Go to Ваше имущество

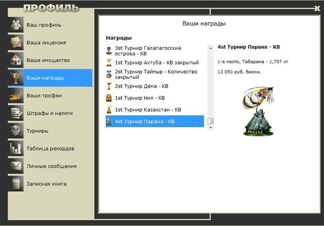click(50, 60)
